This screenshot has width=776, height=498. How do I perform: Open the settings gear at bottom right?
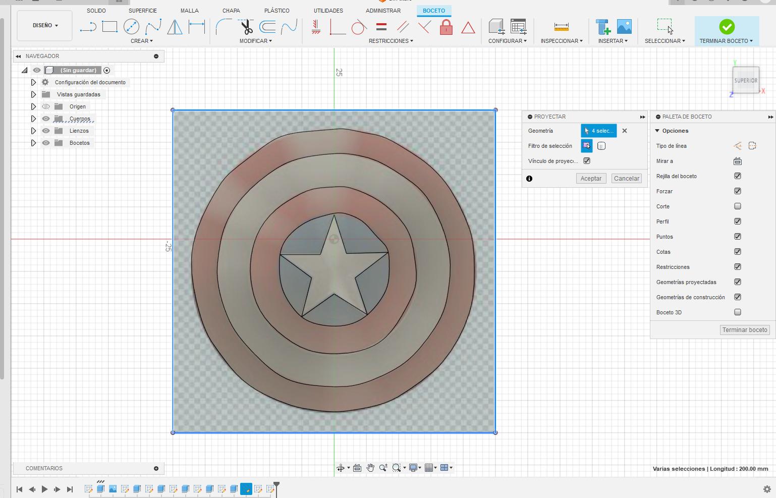point(767,489)
